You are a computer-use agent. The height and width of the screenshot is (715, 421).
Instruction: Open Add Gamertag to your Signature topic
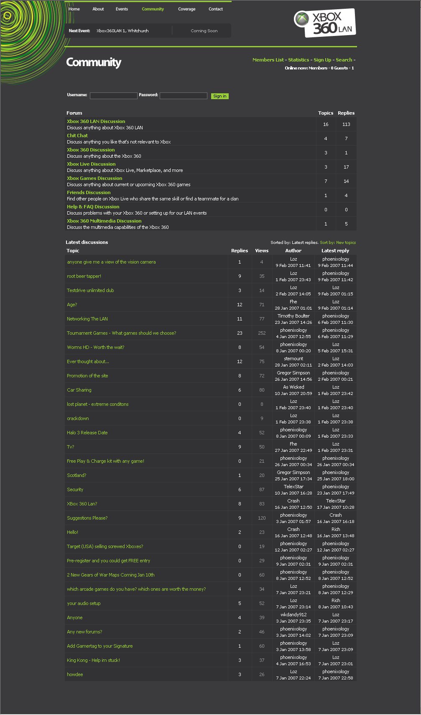(100, 646)
